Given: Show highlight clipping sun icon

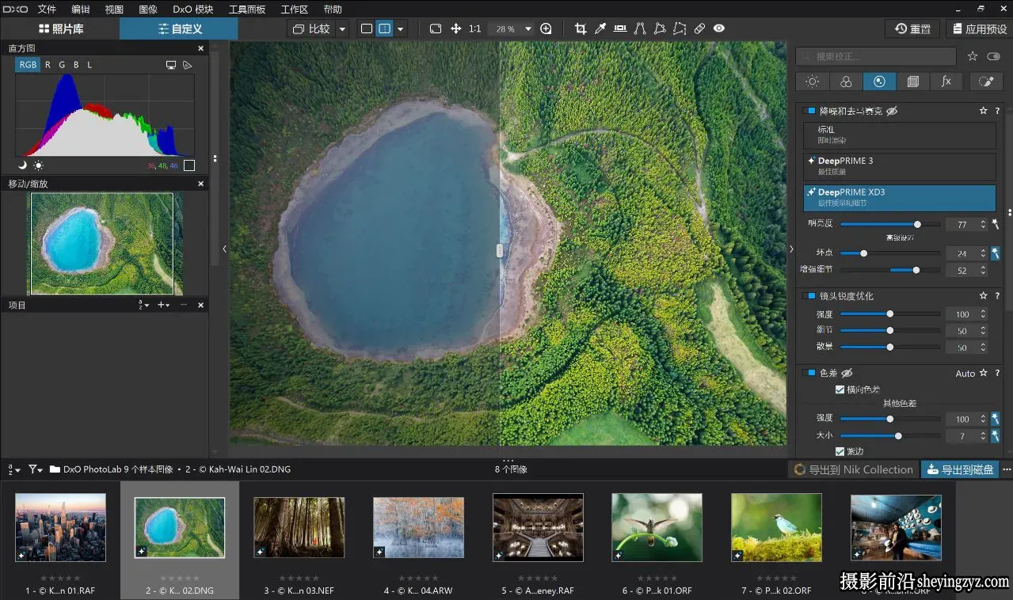Looking at the screenshot, I should (38, 165).
